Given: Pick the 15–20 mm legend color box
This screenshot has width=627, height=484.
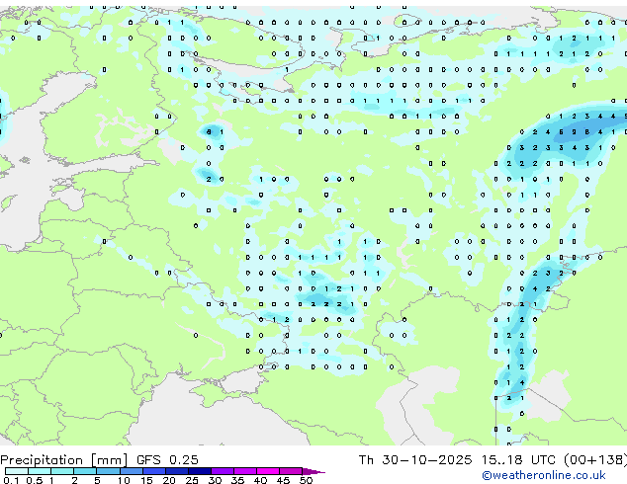Looking at the screenshot, I should [x=153, y=471].
